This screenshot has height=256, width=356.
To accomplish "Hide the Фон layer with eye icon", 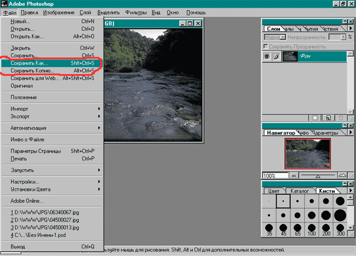I will coord(266,57).
